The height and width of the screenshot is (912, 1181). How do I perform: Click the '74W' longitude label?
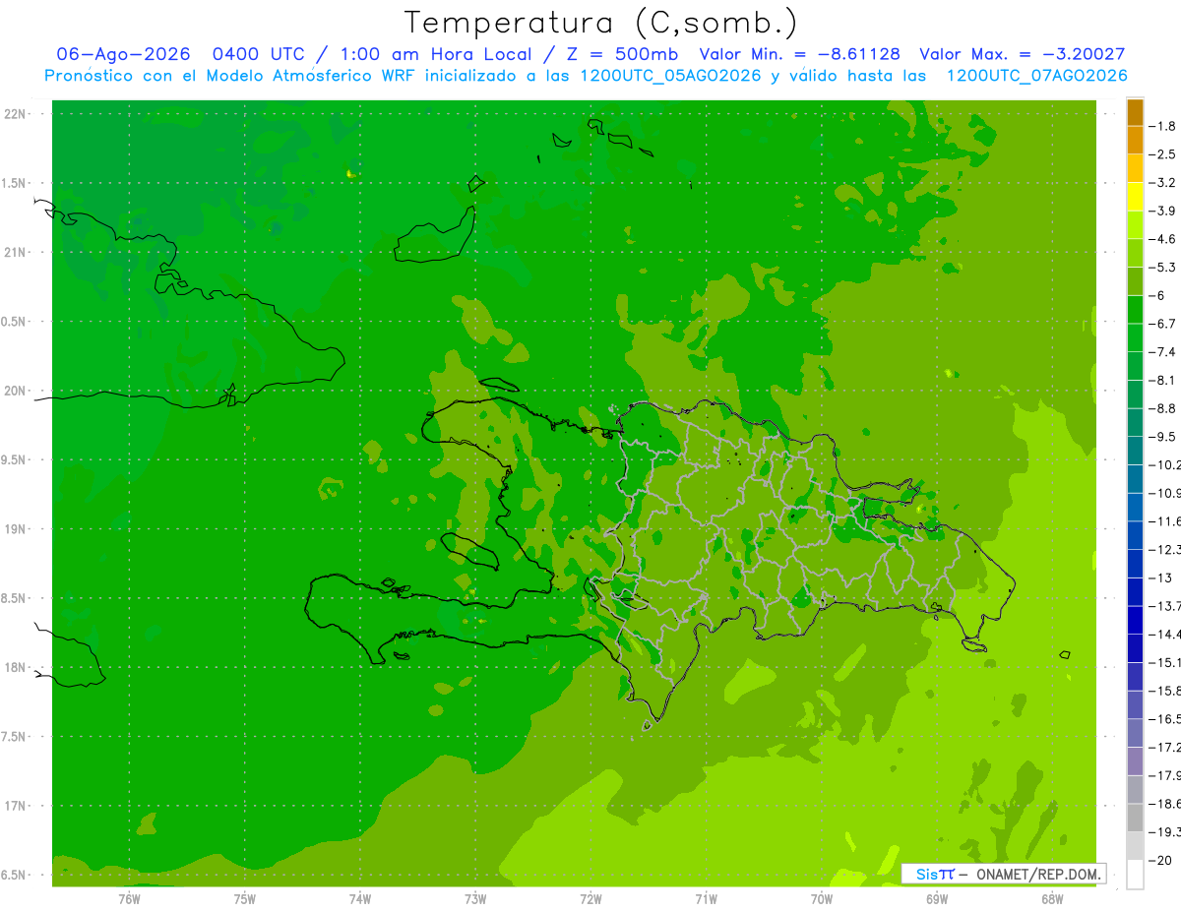(x=360, y=898)
